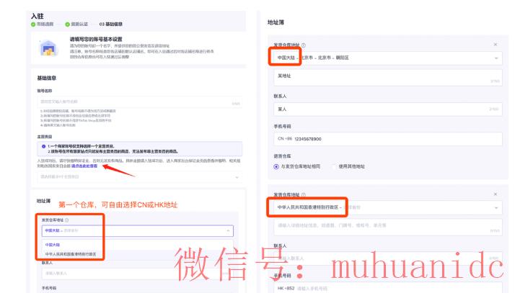Click the CN +86 phone prefix
The image size is (515, 293).
tap(285, 139)
